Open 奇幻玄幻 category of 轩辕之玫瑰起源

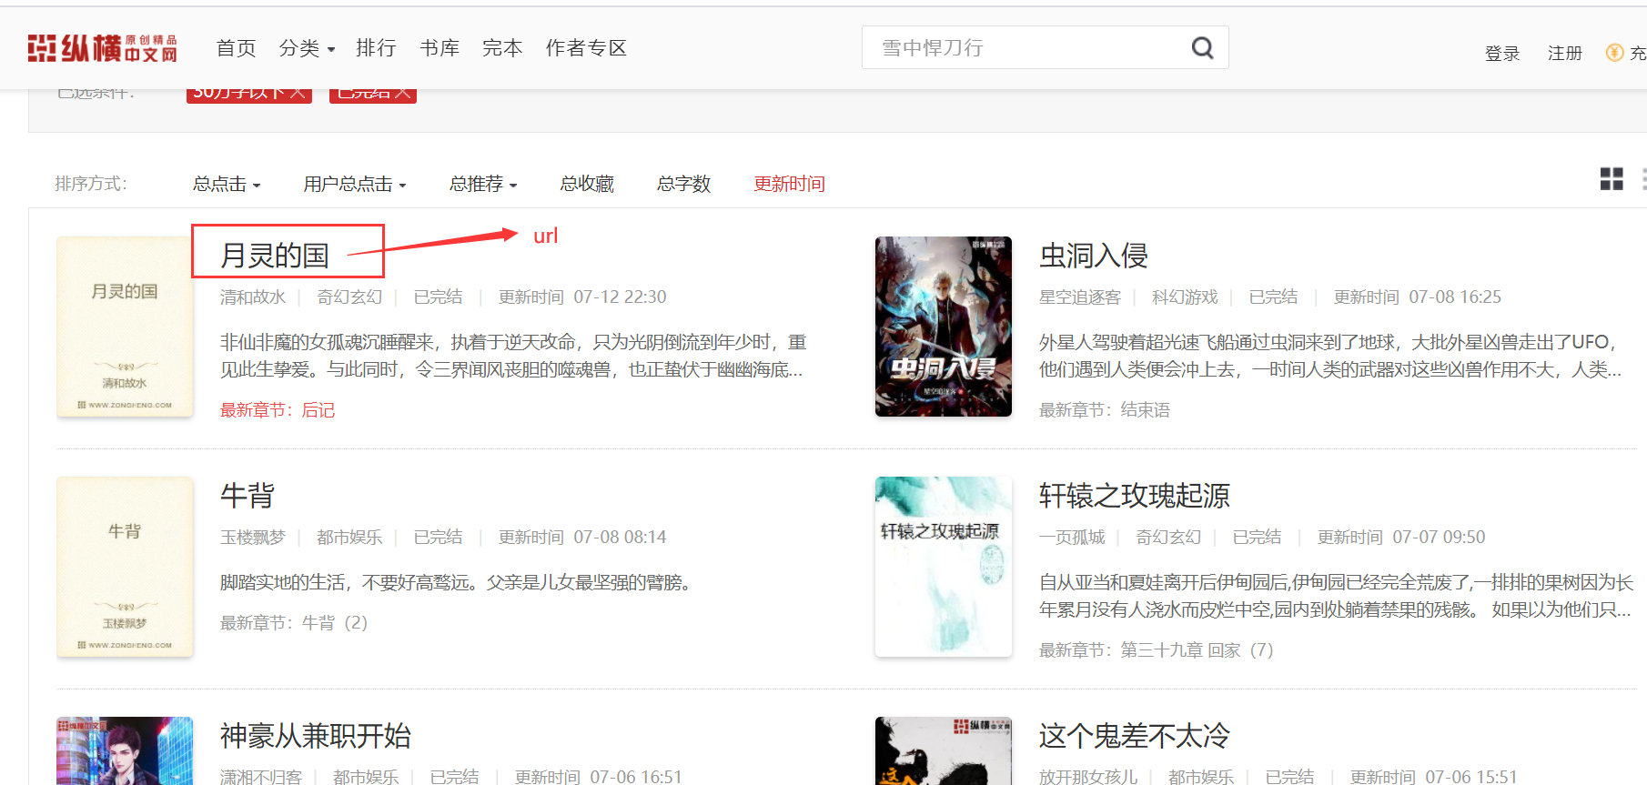coord(1168,538)
